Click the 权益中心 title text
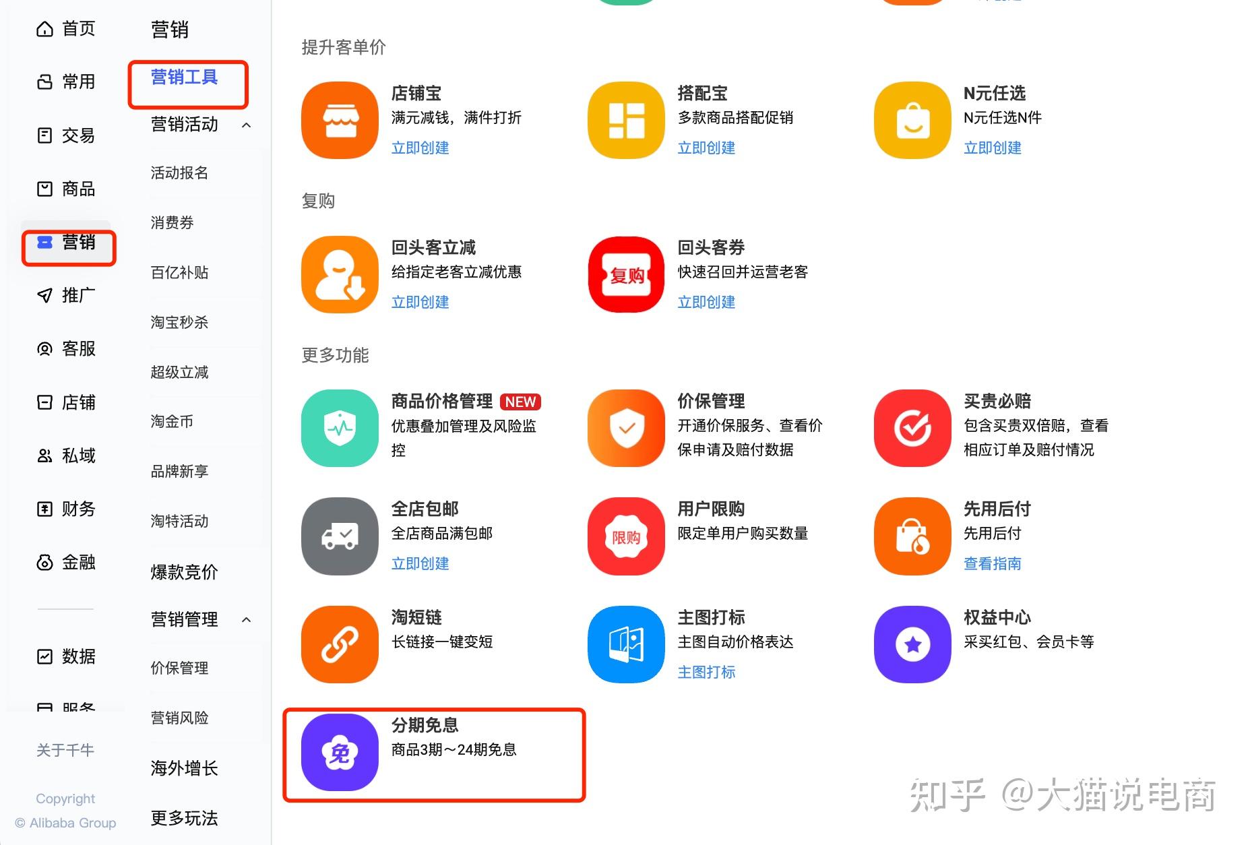The width and height of the screenshot is (1248, 845). [997, 617]
